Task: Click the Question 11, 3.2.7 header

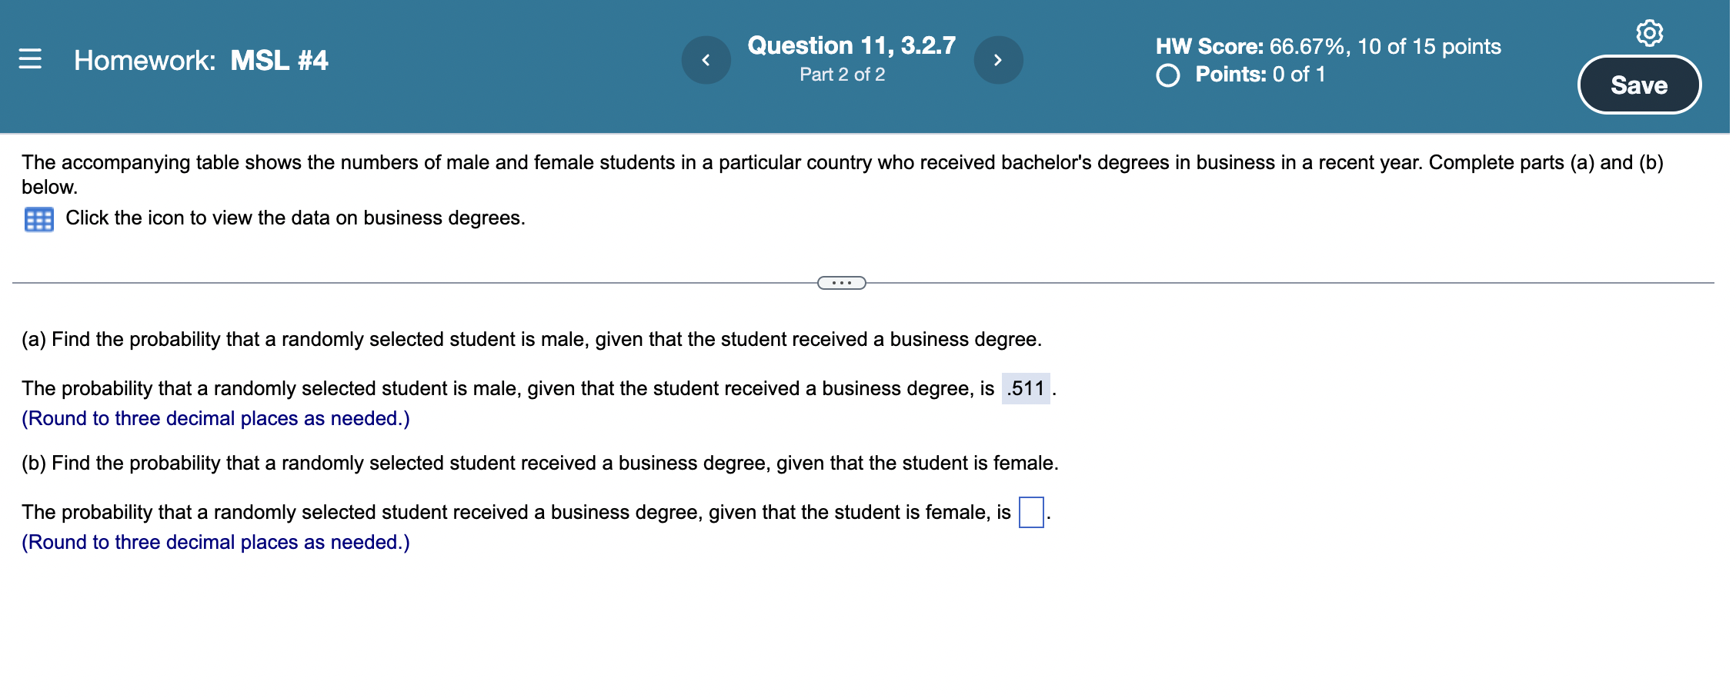Action: click(851, 45)
